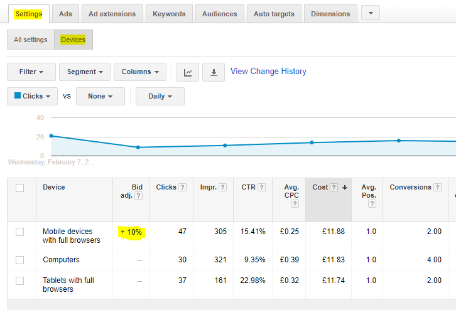This screenshot has width=456, height=310.
Task: Click the £11.88 cost value
Action: 334,232
